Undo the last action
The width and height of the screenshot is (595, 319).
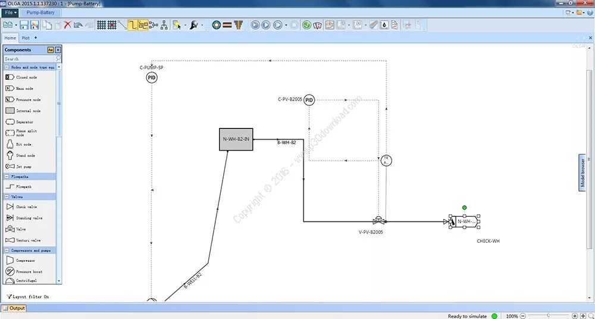pos(78,26)
